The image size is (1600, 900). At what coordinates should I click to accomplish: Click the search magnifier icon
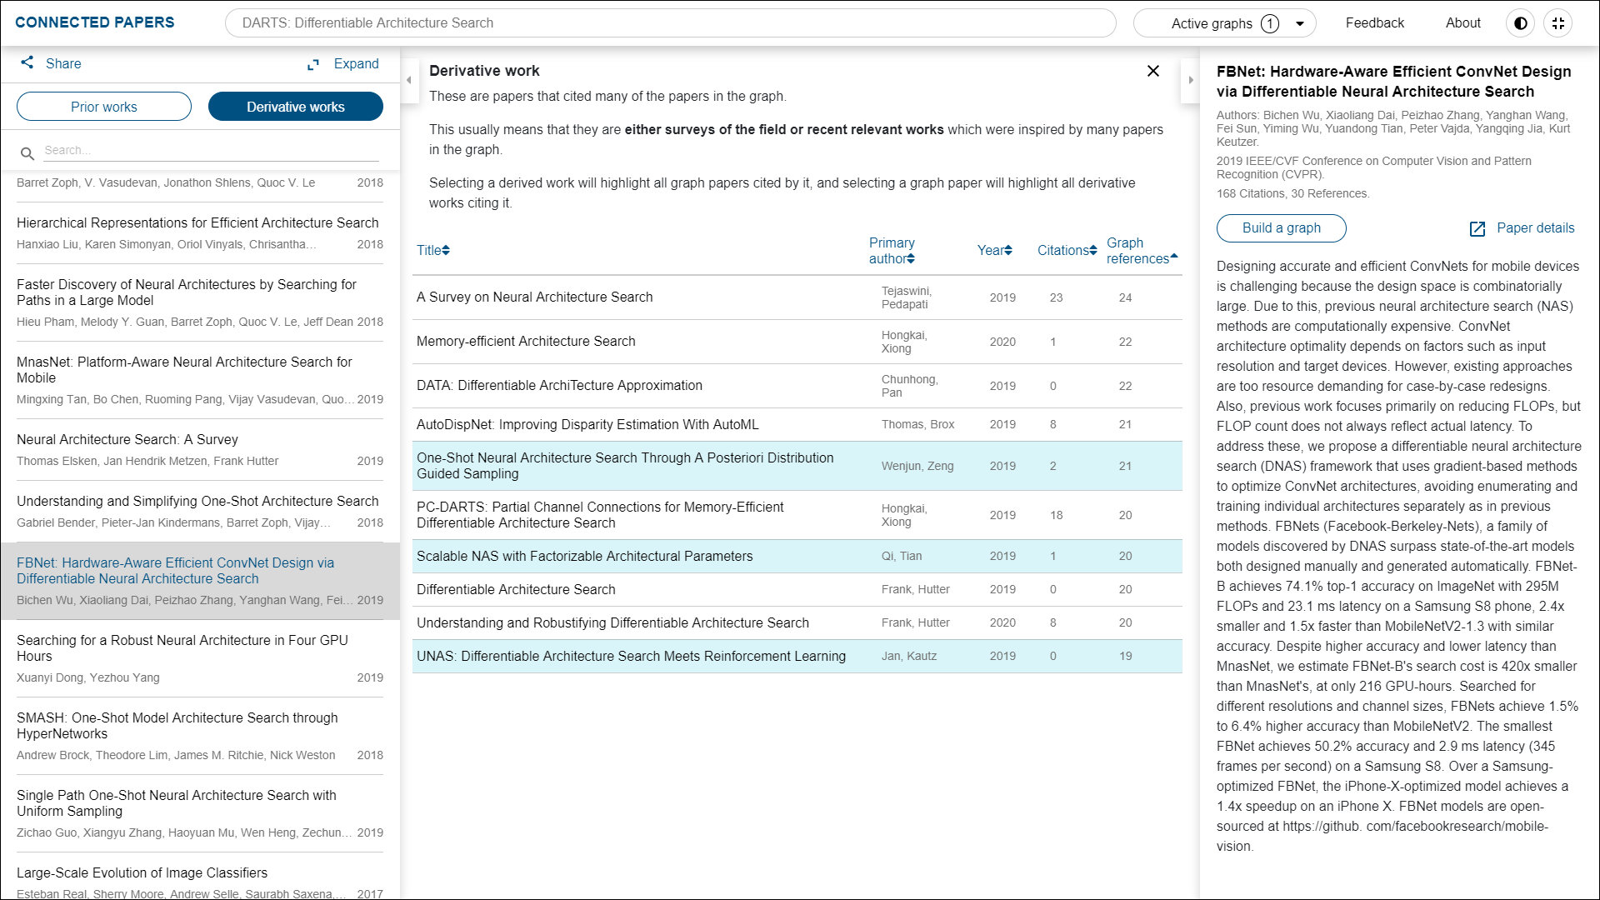(x=27, y=153)
